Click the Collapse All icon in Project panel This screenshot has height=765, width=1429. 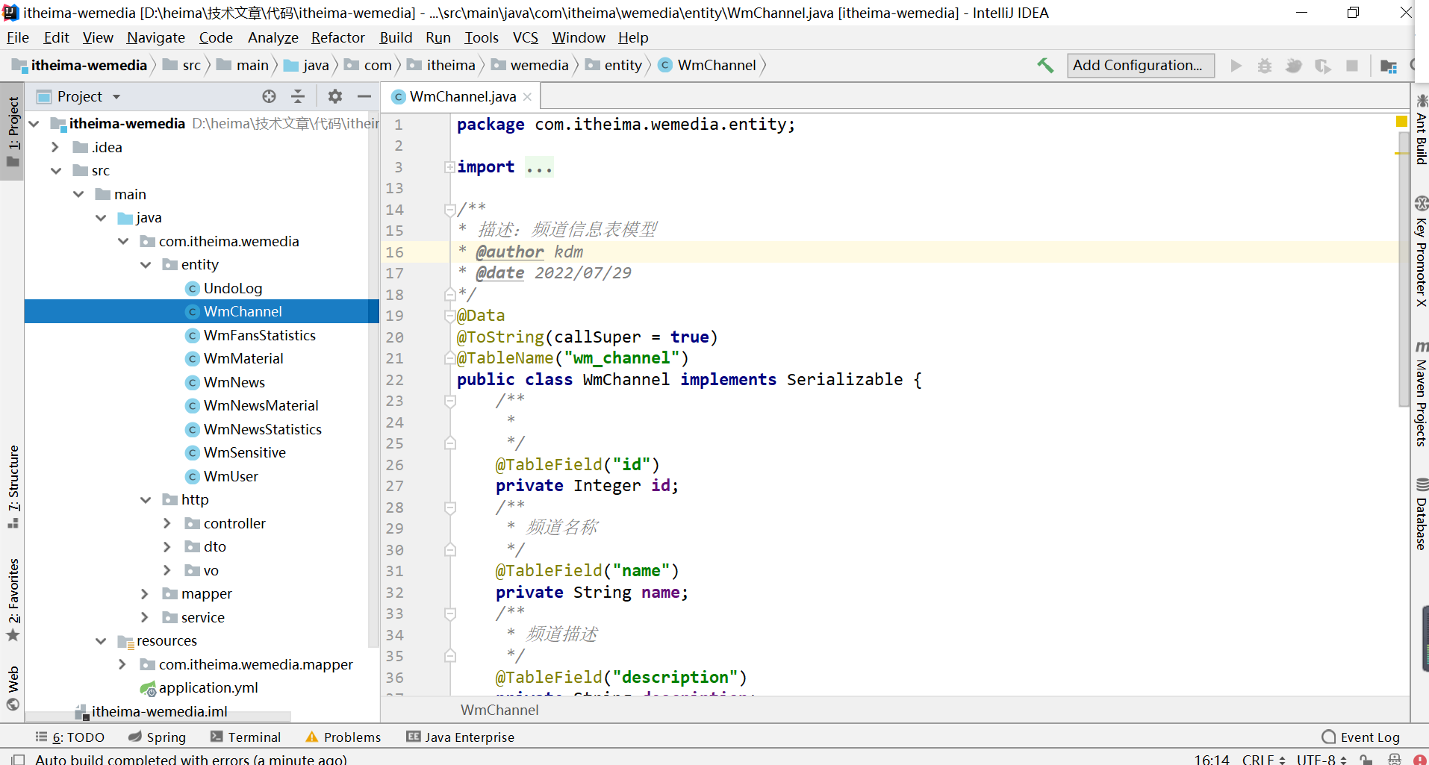[x=298, y=96]
